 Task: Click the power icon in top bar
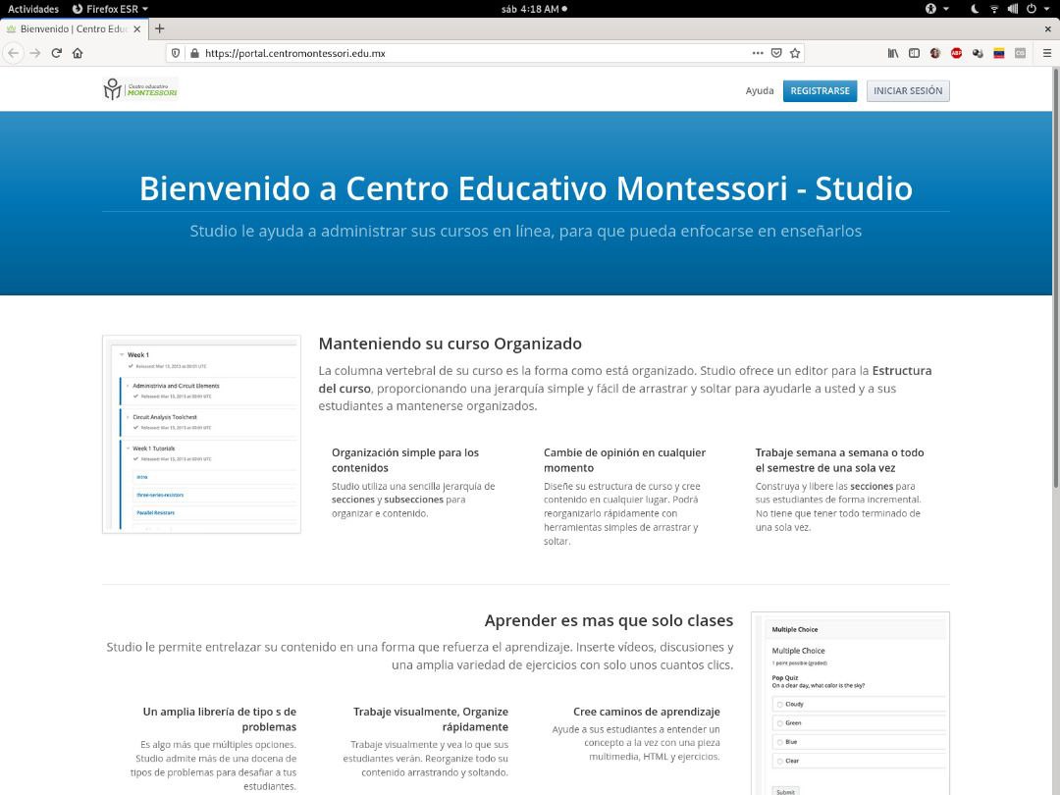point(1031,9)
